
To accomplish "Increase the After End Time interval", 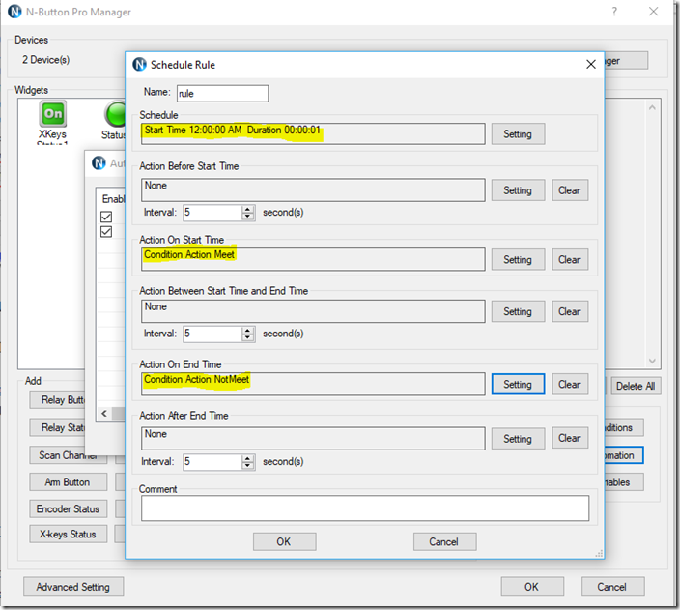I will click(247, 458).
